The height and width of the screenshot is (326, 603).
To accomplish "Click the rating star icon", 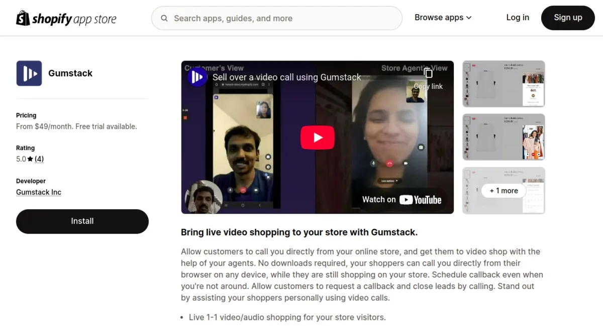I will point(30,159).
